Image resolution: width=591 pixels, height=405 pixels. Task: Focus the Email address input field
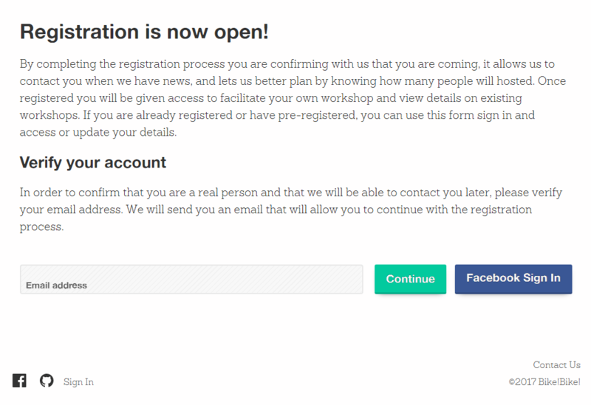[x=191, y=280]
